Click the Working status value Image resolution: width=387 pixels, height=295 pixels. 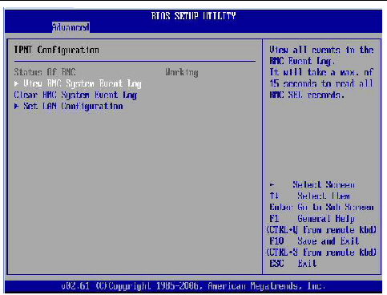coord(182,72)
